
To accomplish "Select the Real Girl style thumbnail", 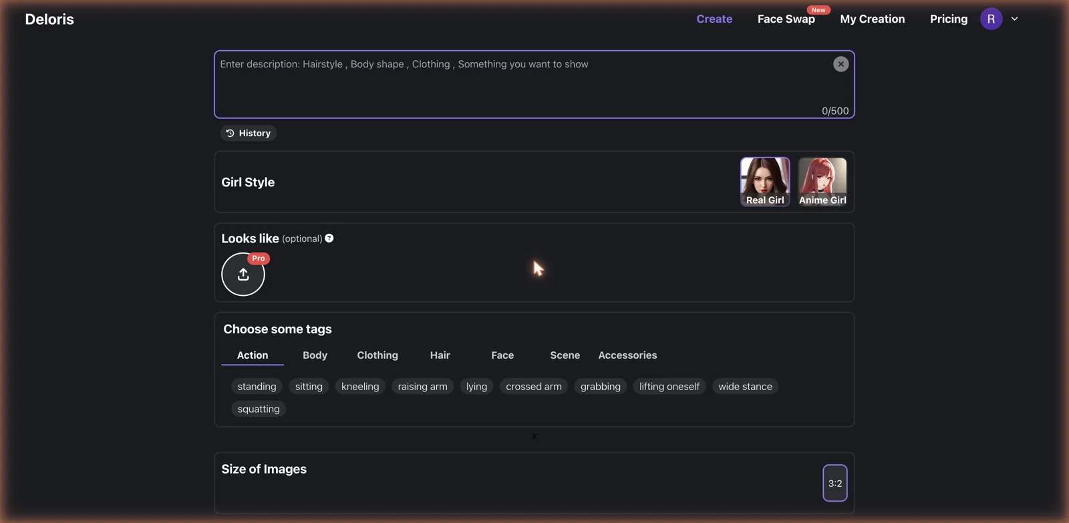I will pos(765,182).
